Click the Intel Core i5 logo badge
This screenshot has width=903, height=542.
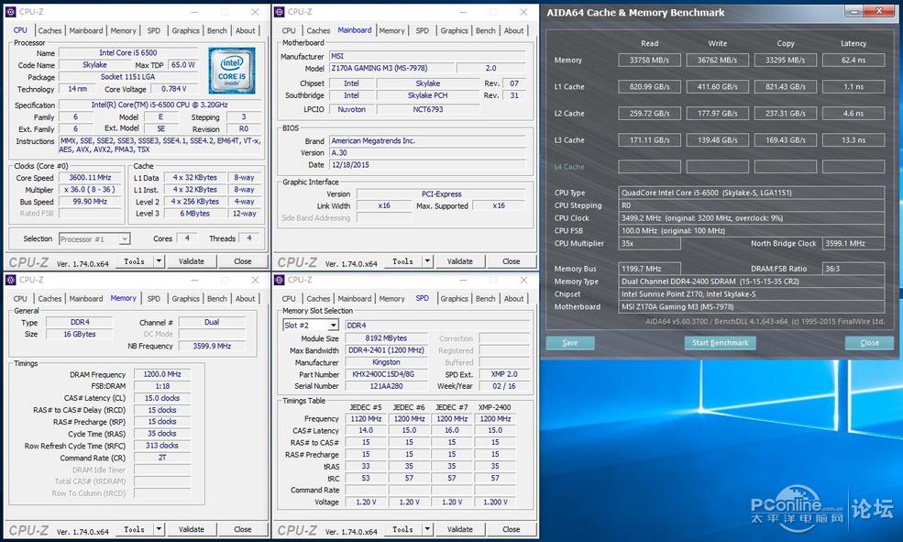[x=231, y=71]
